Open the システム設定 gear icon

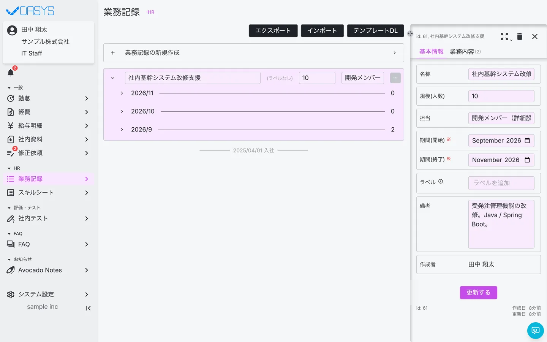(x=11, y=294)
